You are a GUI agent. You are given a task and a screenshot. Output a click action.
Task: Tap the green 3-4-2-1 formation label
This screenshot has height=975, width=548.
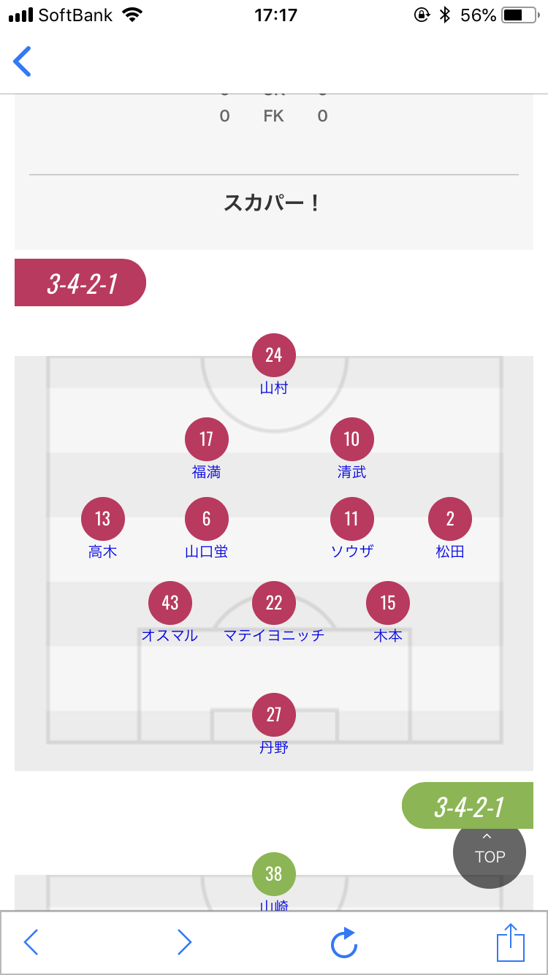(x=468, y=806)
